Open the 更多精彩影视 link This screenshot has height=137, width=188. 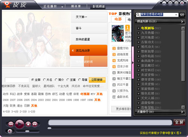point(121,109)
